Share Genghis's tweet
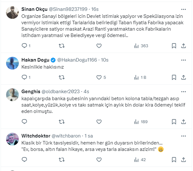 click(x=183, y=122)
